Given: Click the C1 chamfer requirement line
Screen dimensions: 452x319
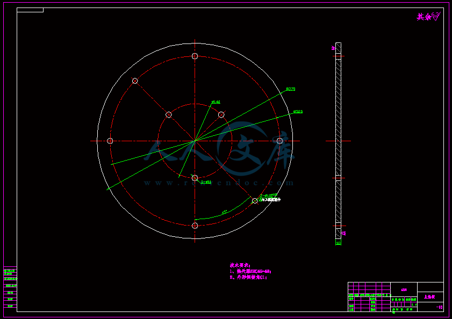Looking at the screenshot, I should (x=248, y=277).
